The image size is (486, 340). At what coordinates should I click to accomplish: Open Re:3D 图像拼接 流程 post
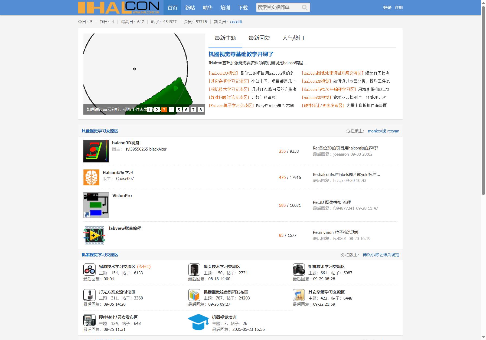pos(332,202)
